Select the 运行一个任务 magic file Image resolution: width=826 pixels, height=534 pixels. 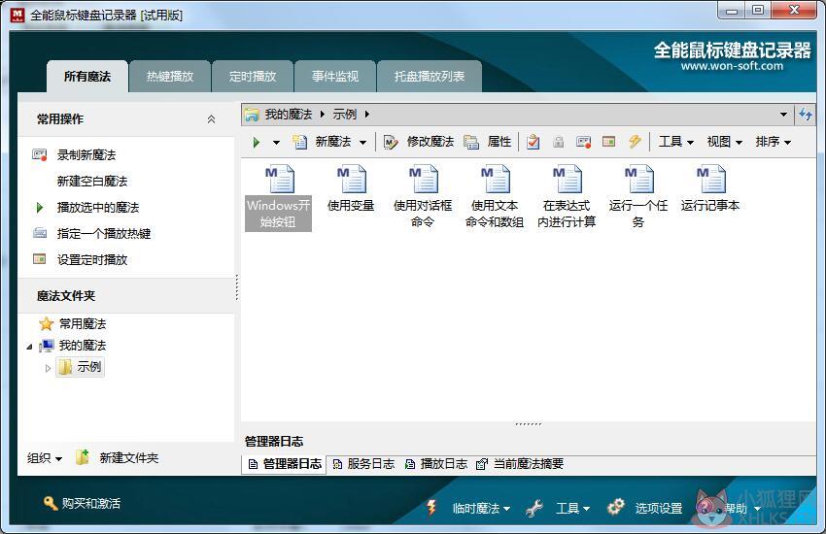click(x=637, y=197)
